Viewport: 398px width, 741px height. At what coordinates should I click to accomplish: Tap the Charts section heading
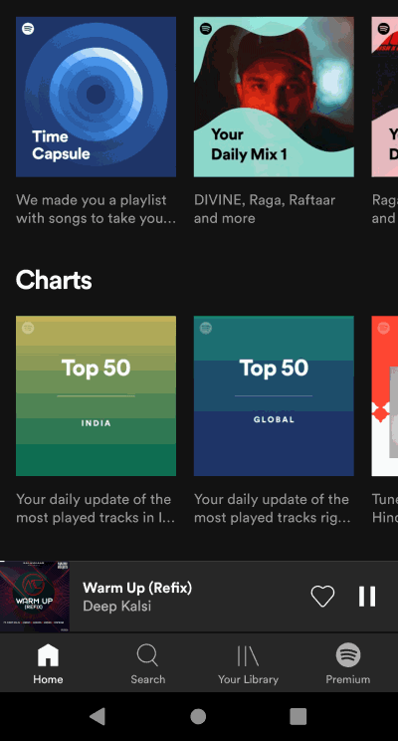coord(54,280)
